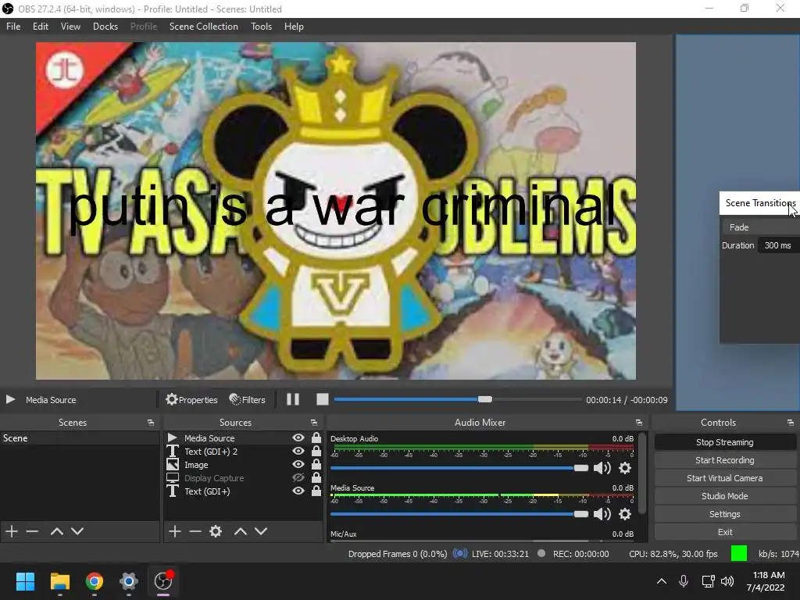This screenshot has width=800, height=600.
Task: Open Properties gear for selected source
Action: (192, 399)
